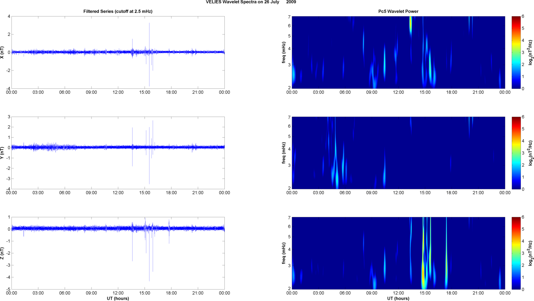Click the Y component filtered time series plot

118,153
